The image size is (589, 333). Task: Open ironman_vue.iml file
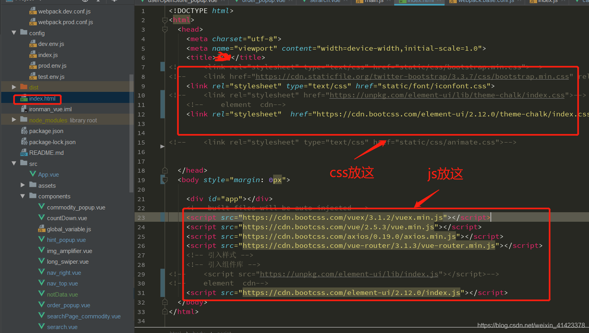click(50, 109)
